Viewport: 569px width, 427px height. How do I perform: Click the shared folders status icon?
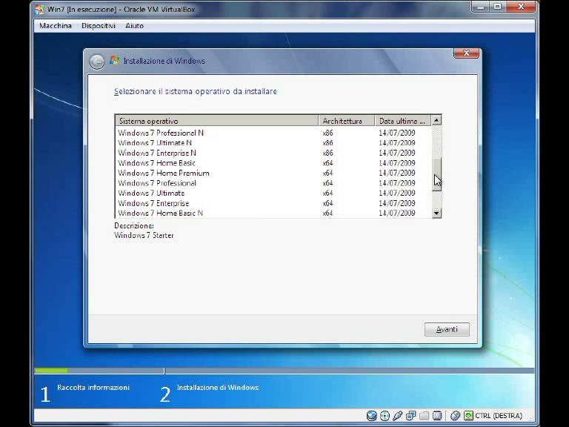424,415
